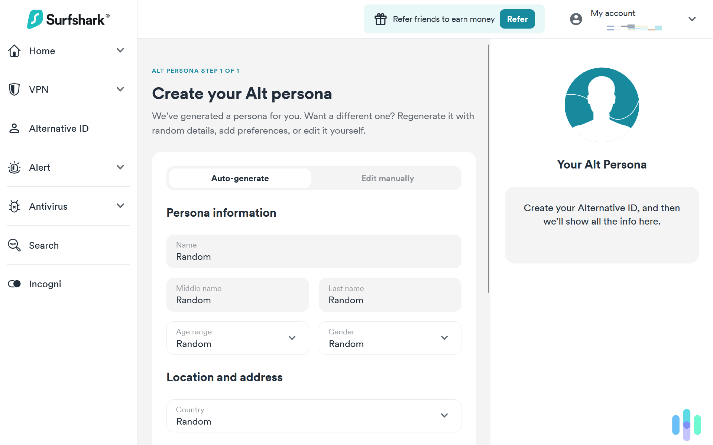Collapse the My account menu chevron
Image resolution: width=713 pixels, height=445 pixels.
point(692,19)
